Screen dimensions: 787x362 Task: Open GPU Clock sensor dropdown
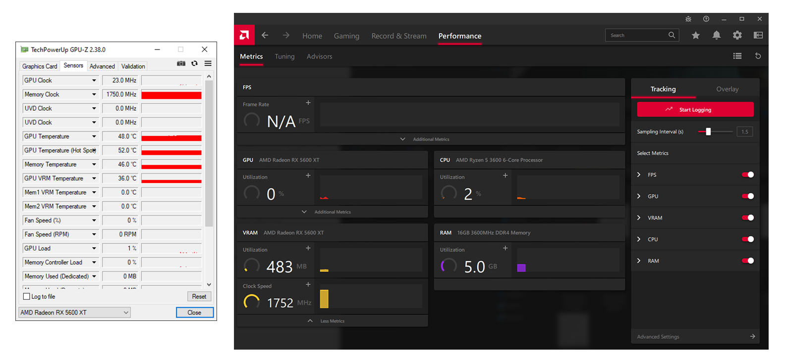94,80
